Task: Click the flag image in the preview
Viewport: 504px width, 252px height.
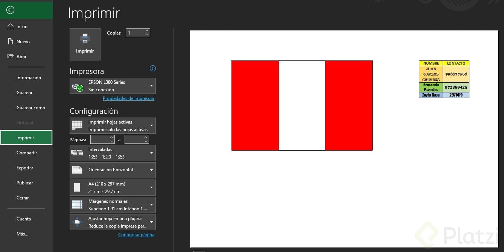Action: [302, 106]
